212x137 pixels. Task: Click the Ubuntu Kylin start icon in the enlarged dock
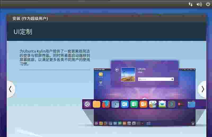87,104
